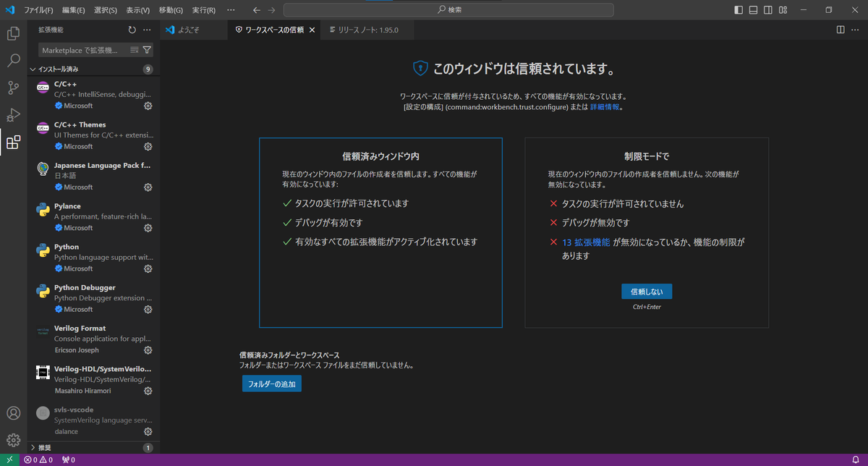Open manage gear for Verilog Format
The width and height of the screenshot is (868, 466).
tap(148, 349)
